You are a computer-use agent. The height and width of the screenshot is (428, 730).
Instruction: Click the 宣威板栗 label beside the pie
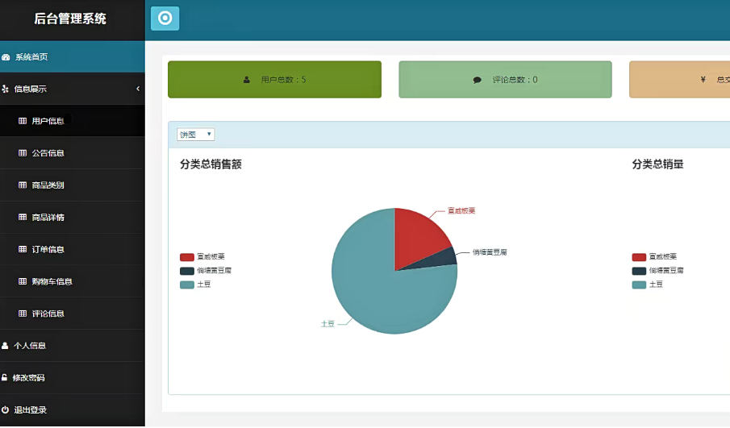461,210
